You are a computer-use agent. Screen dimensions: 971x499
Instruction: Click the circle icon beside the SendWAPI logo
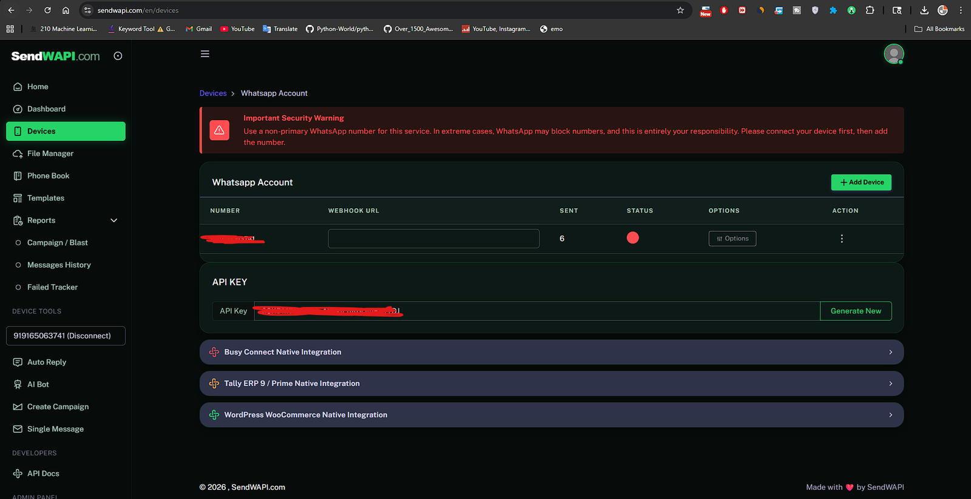(x=118, y=56)
